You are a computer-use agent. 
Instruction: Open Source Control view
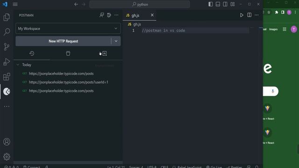(x=7, y=47)
